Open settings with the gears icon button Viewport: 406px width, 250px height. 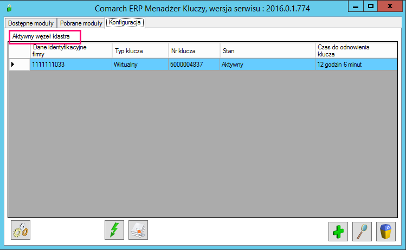21,230
